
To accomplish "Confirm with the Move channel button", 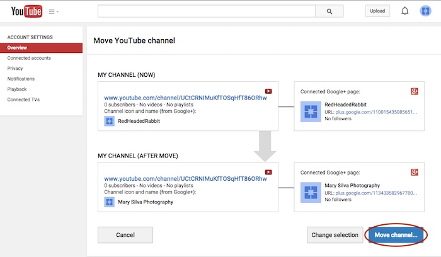I will [396, 235].
